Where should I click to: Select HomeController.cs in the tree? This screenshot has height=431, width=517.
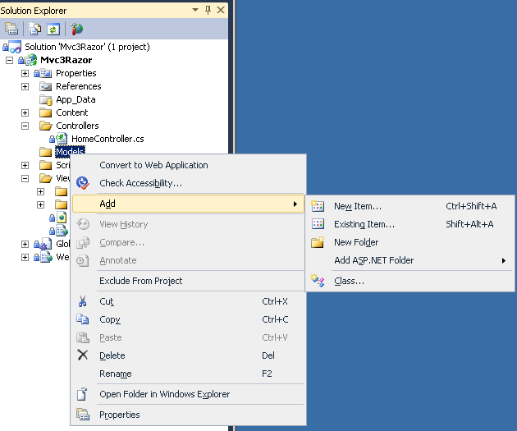(x=108, y=139)
